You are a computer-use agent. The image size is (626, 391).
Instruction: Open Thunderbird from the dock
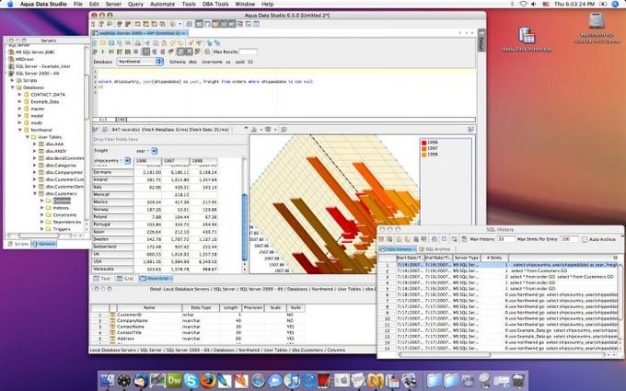pyautogui.click(x=141, y=380)
